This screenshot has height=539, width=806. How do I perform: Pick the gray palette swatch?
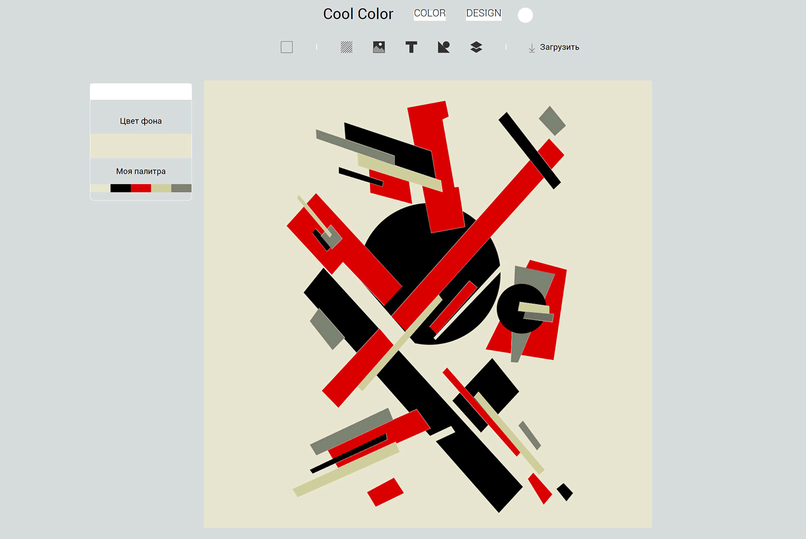pos(181,188)
